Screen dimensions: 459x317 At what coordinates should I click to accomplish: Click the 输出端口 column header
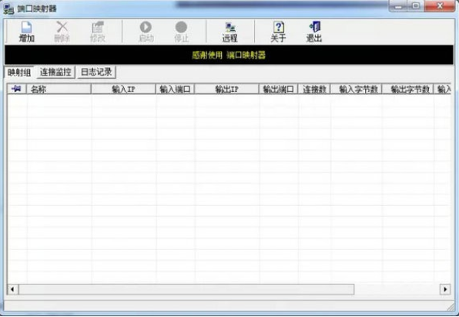[278, 89]
